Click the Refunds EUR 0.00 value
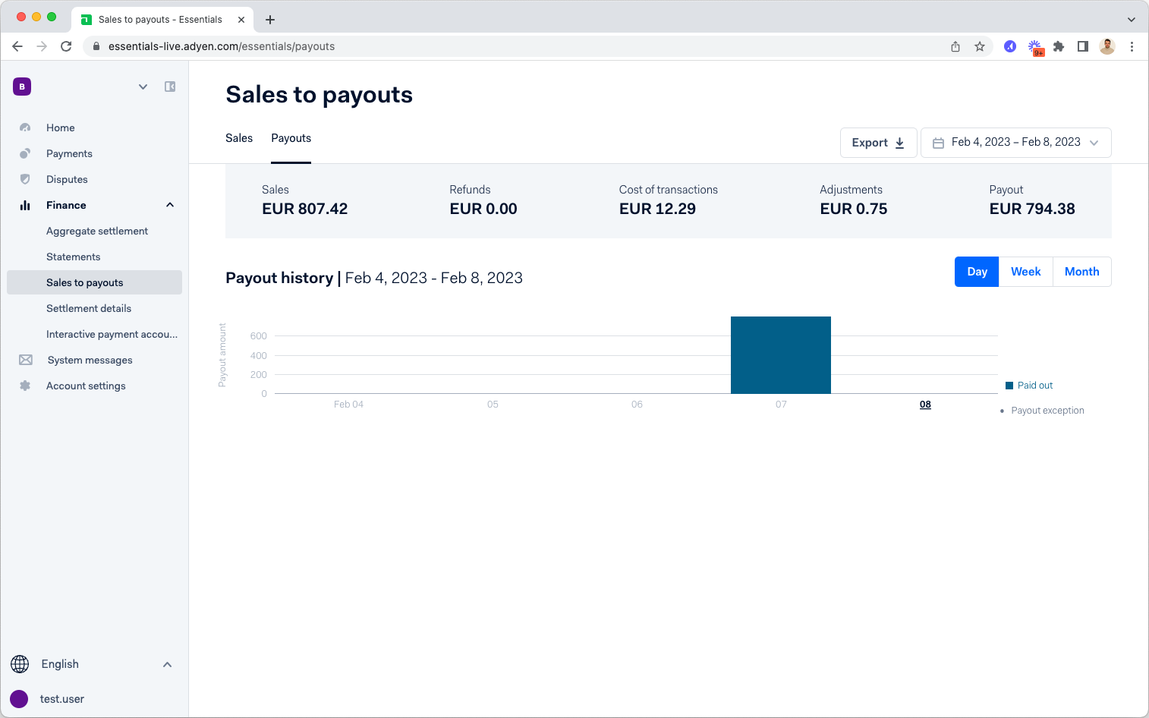 point(483,209)
